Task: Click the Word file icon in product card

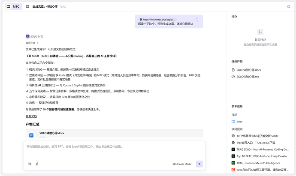Action: (x=31, y=135)
